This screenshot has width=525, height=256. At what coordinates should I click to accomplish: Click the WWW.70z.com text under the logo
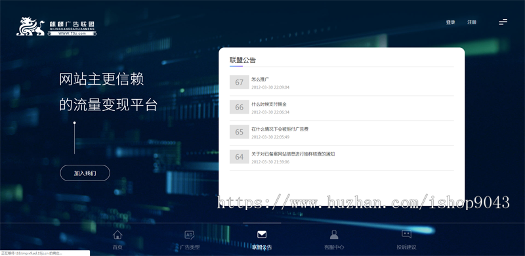(72, 33)
